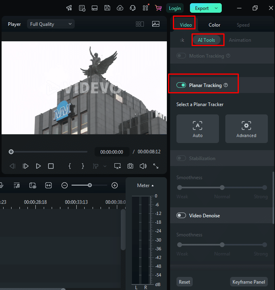This screenshot has height=290, width=275.
Task: Open the display monitor settings icon
Action: (118, 166)
